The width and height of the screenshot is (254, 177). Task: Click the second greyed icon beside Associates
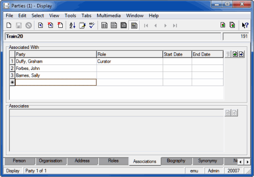point(235,112)
